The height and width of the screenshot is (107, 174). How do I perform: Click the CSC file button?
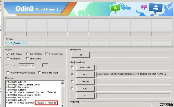pos(85,89)
